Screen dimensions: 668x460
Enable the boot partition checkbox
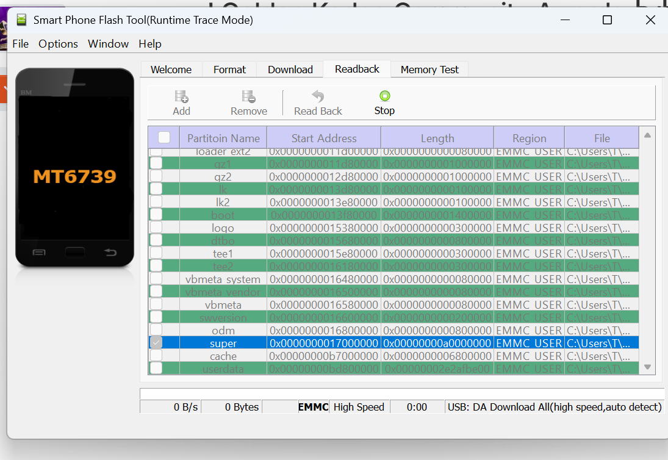point(156,215)
